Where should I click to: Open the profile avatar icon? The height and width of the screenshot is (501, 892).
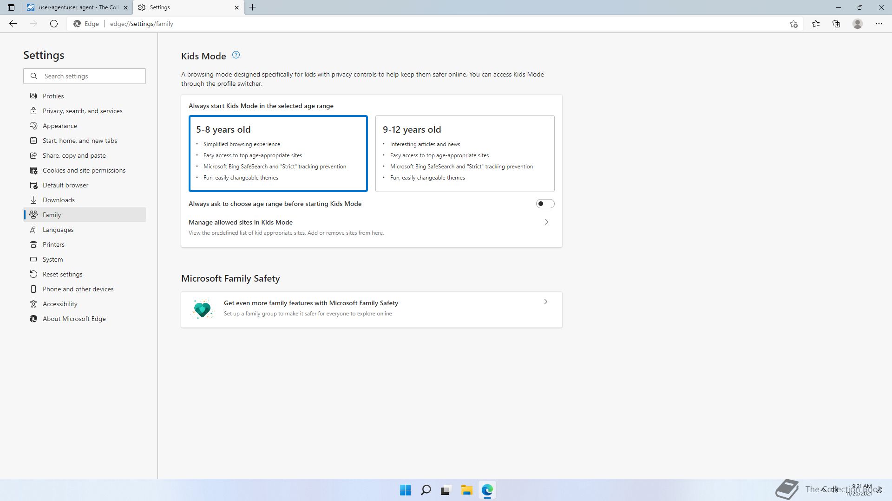coord(858,24)
